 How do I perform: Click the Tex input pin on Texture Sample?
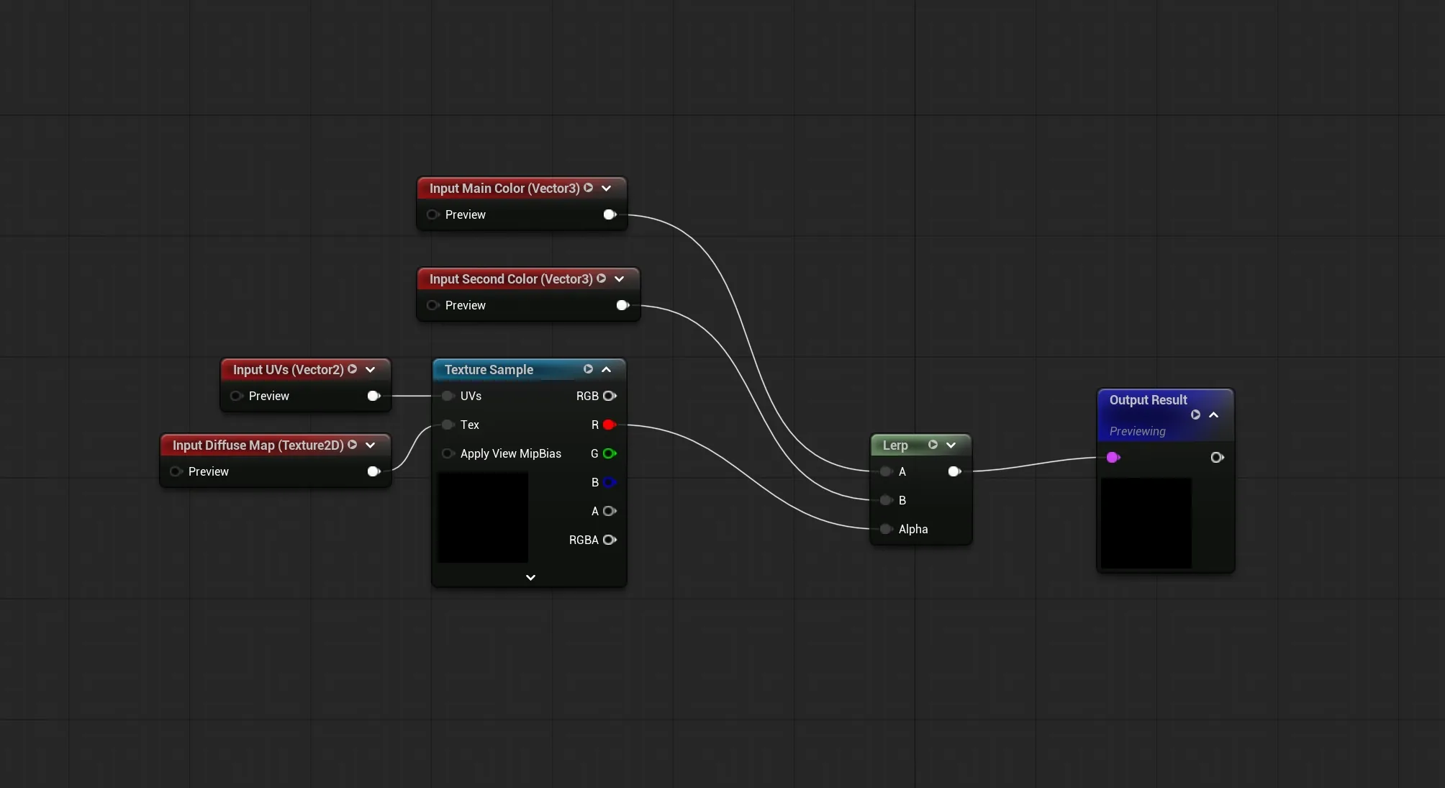(448, 425)
